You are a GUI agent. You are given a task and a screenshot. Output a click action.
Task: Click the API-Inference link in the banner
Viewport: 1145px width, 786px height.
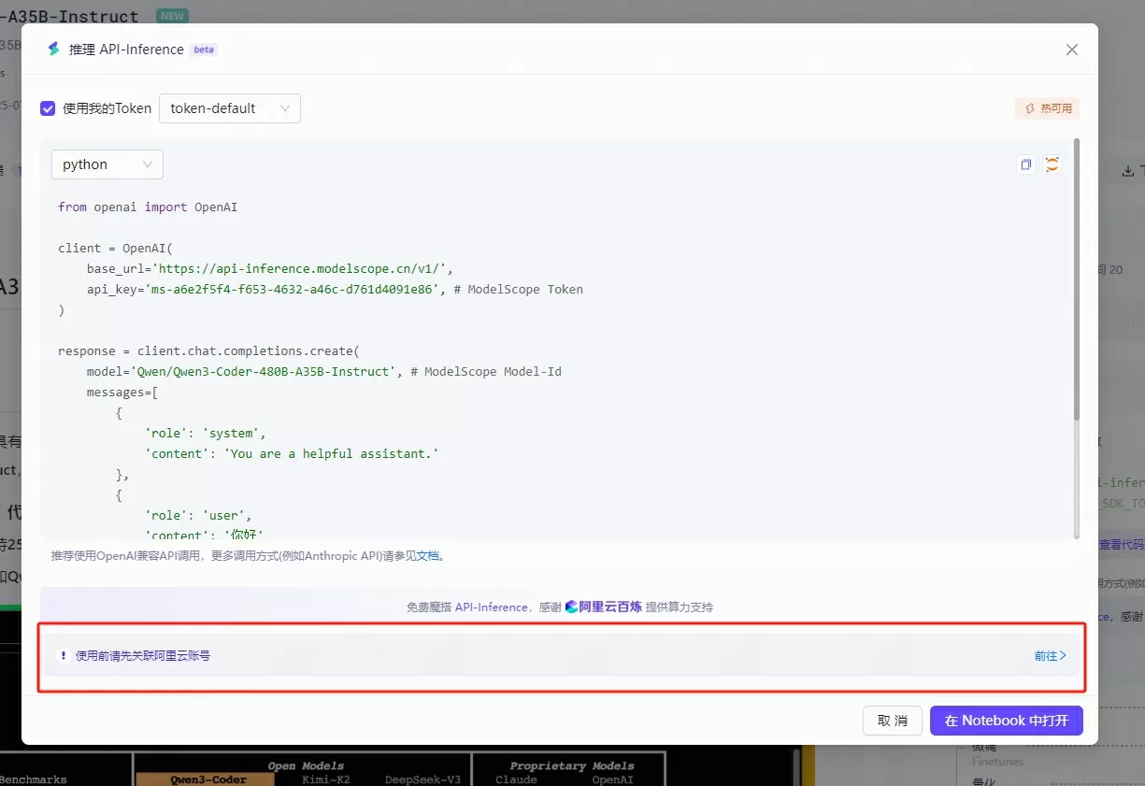(x=492, y=607)
